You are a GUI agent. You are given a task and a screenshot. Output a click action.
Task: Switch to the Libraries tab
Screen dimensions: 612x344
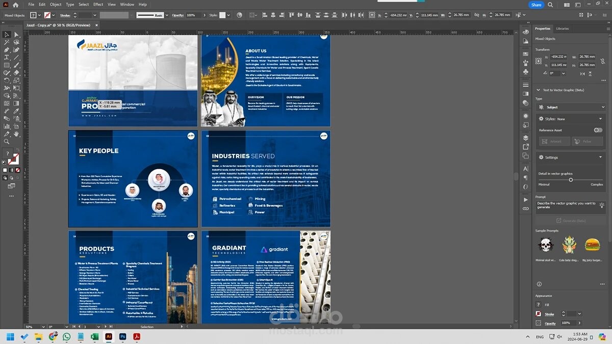[562, 29]
